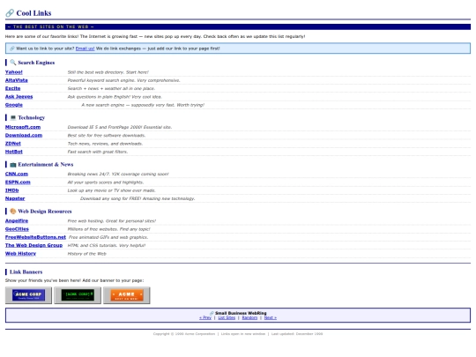
Task: Click the Napster description about free songs
Action: (x=138, y=198)
